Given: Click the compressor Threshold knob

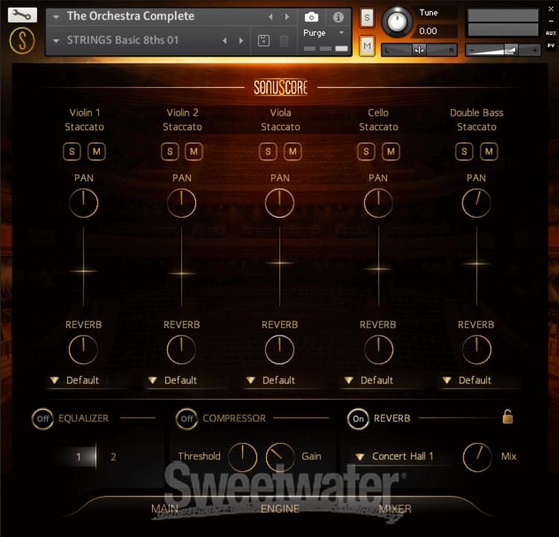Looking at the screenshot, I should point(242,456).
